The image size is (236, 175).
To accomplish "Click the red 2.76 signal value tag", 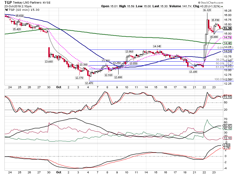I will tap(227, 148).
